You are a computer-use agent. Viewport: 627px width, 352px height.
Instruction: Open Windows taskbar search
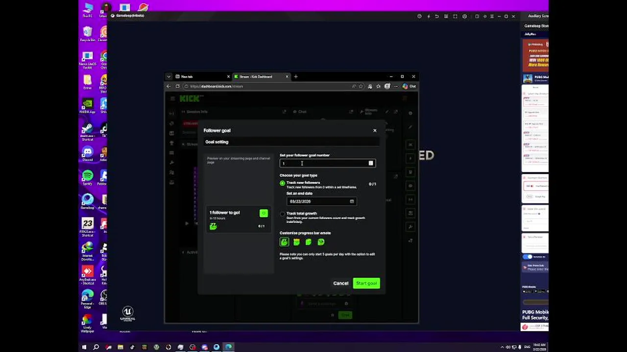96,347
